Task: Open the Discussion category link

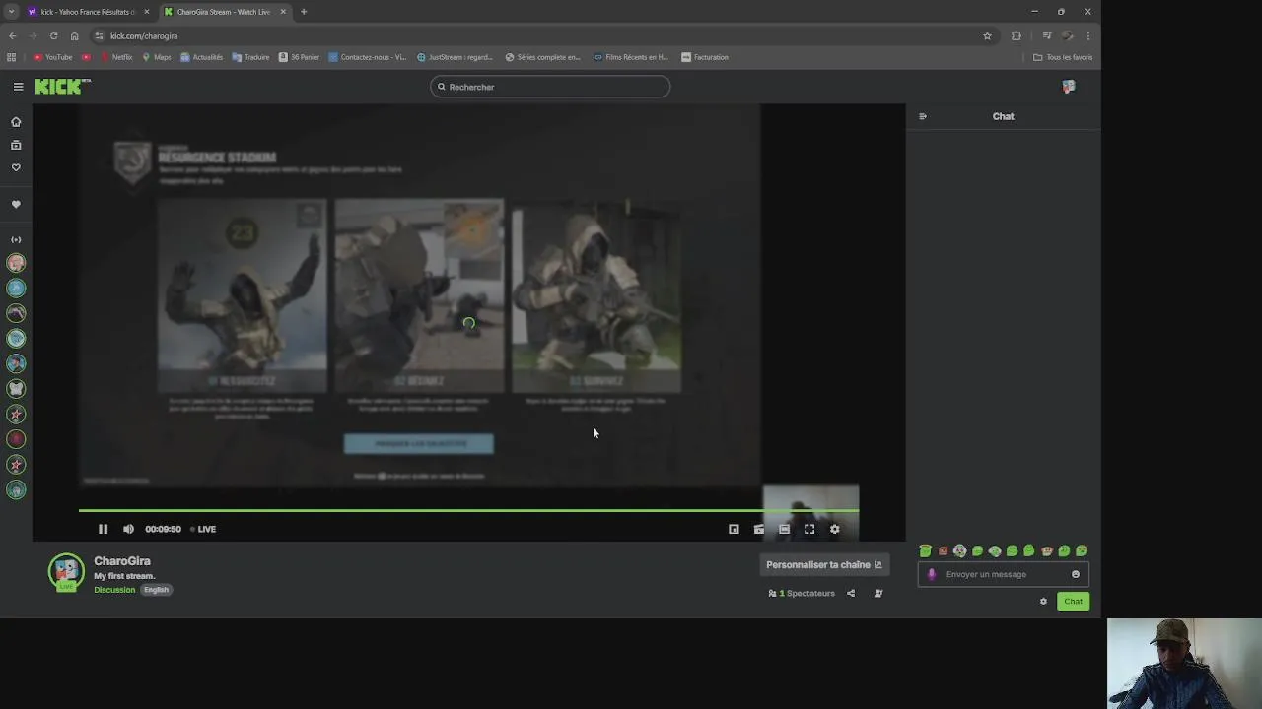Action: [114, 590]
